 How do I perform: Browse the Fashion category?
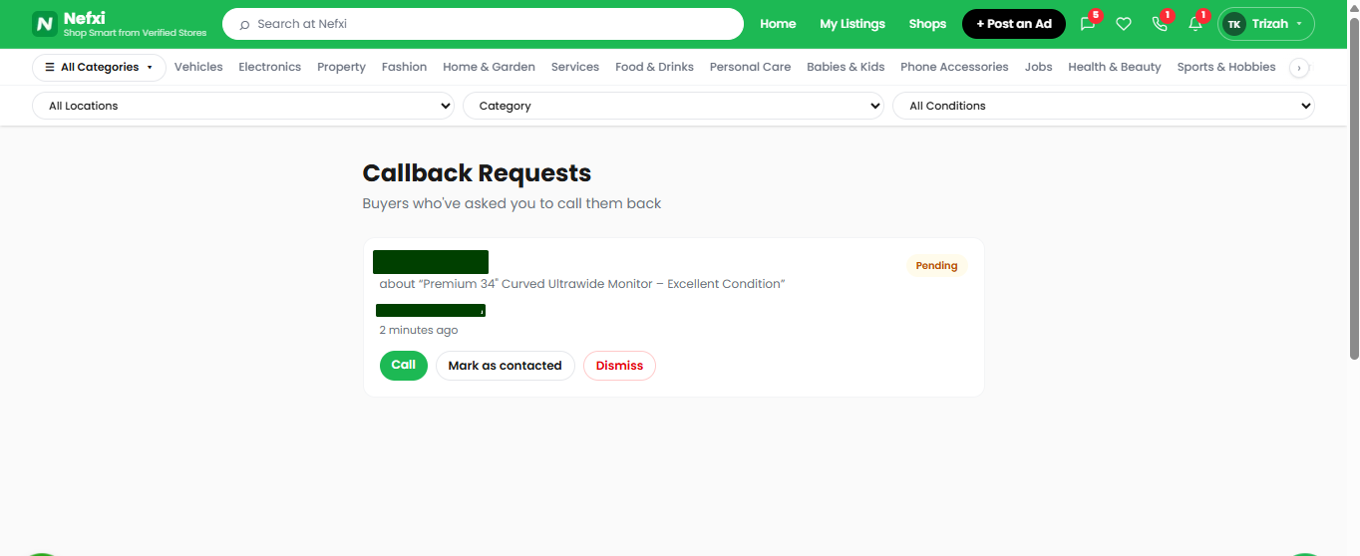pos(404,67)
